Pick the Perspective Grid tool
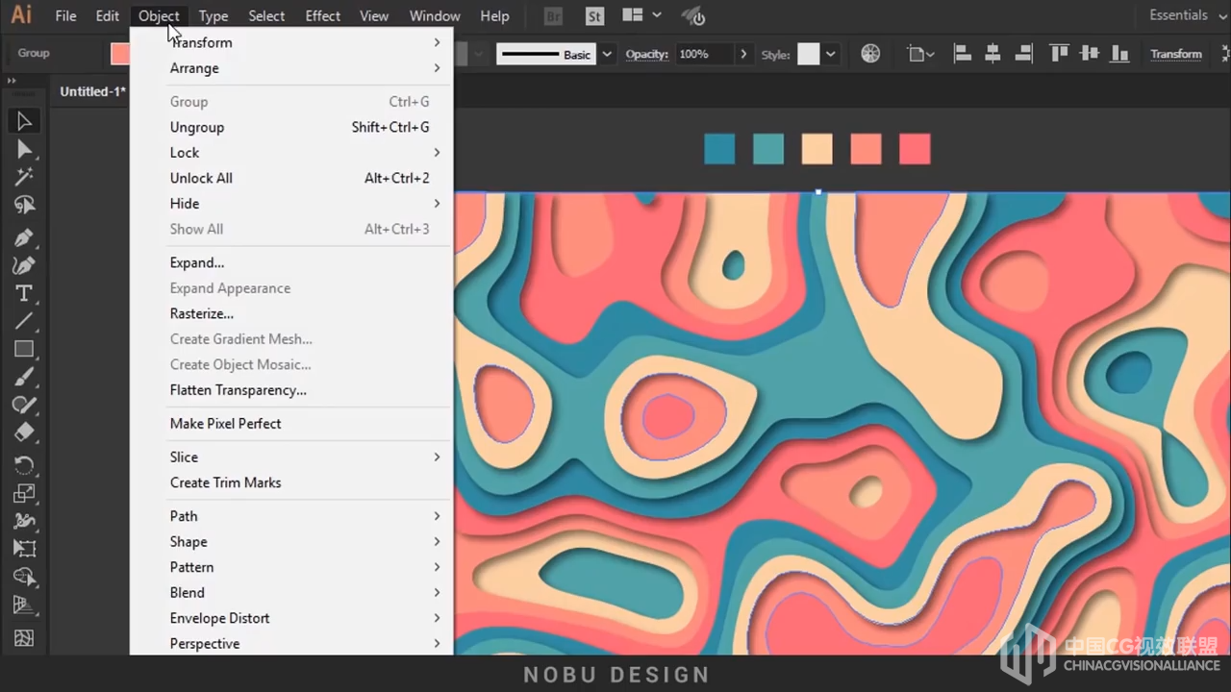The image size is (1231, 692). [x=24, y=605]
